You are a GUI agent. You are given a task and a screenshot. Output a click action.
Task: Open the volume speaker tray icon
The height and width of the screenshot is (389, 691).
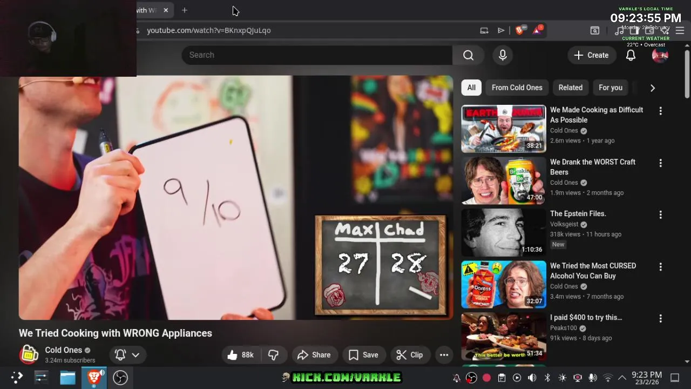click(x=532, y=378)
